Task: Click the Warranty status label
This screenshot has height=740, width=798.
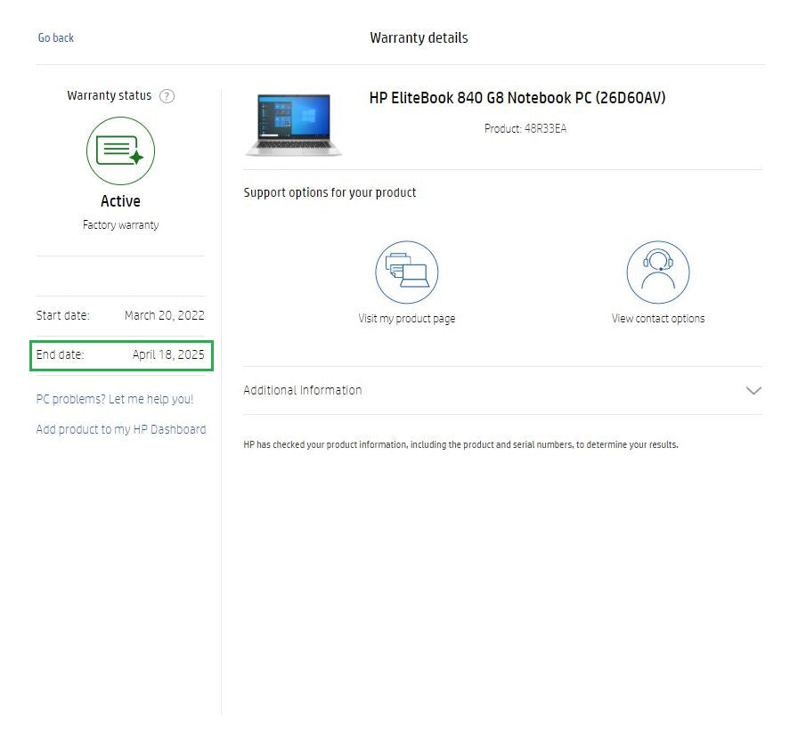Action: [x=110, y=95]
